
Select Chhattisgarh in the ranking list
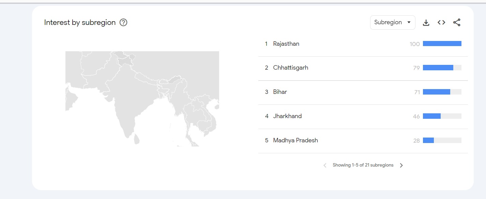click(x=290, y=68)
